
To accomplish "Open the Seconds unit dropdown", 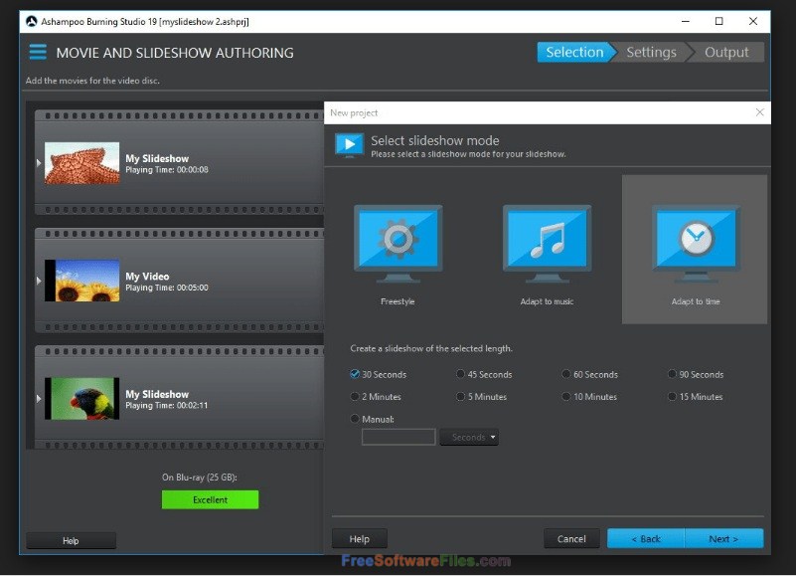I will [469, 437].
